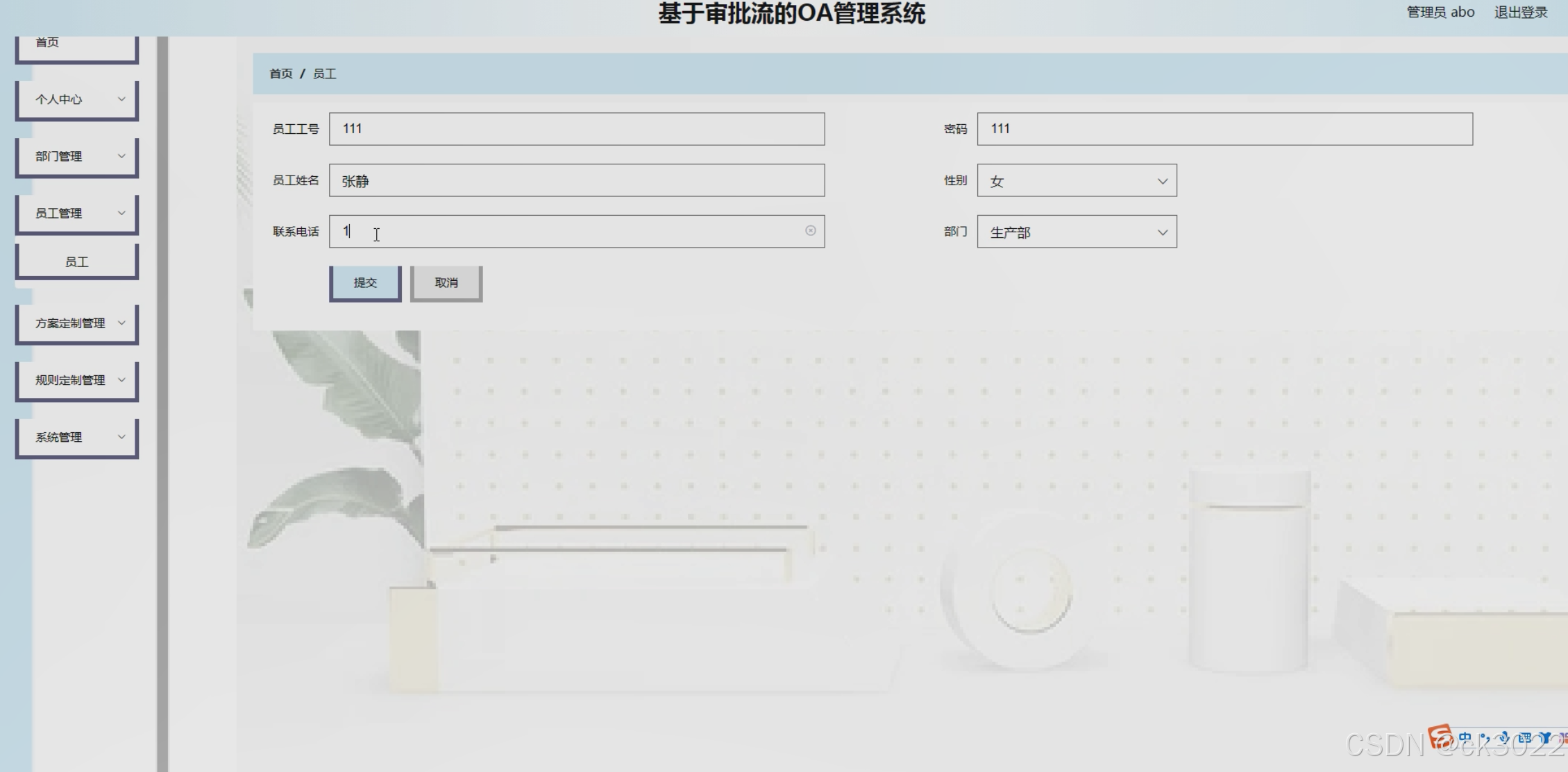Toggle Chinese/English input via the 中 icon

(1463, 737)
